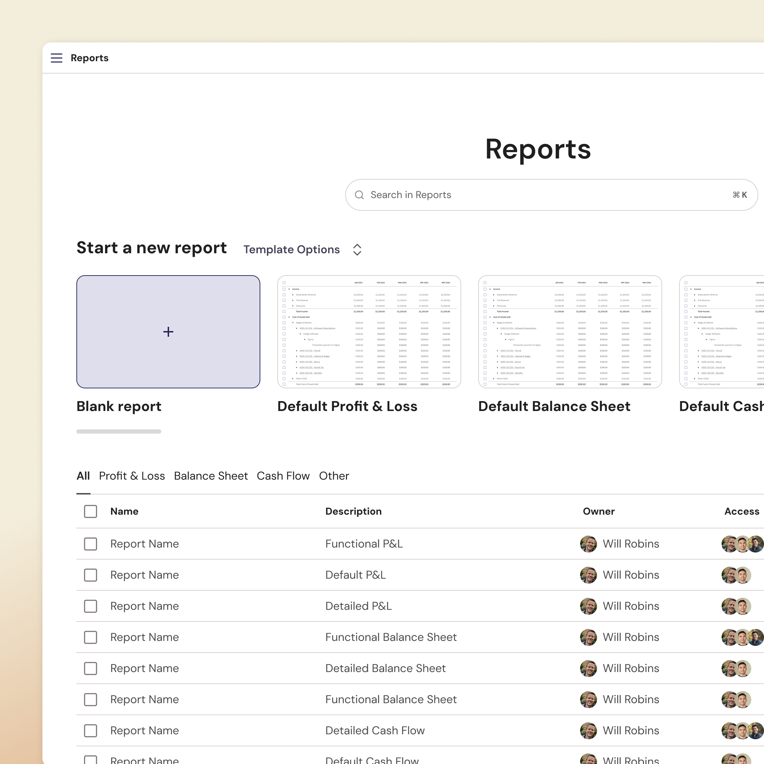The width and height of the screenshot is (764, 764).
Task: Check the Detailed Cash Flow report checkbox
Action: (x=91, y=731)
